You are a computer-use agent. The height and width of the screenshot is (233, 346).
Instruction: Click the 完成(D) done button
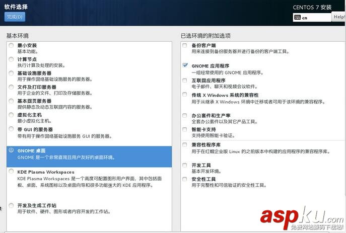[15, 17]
